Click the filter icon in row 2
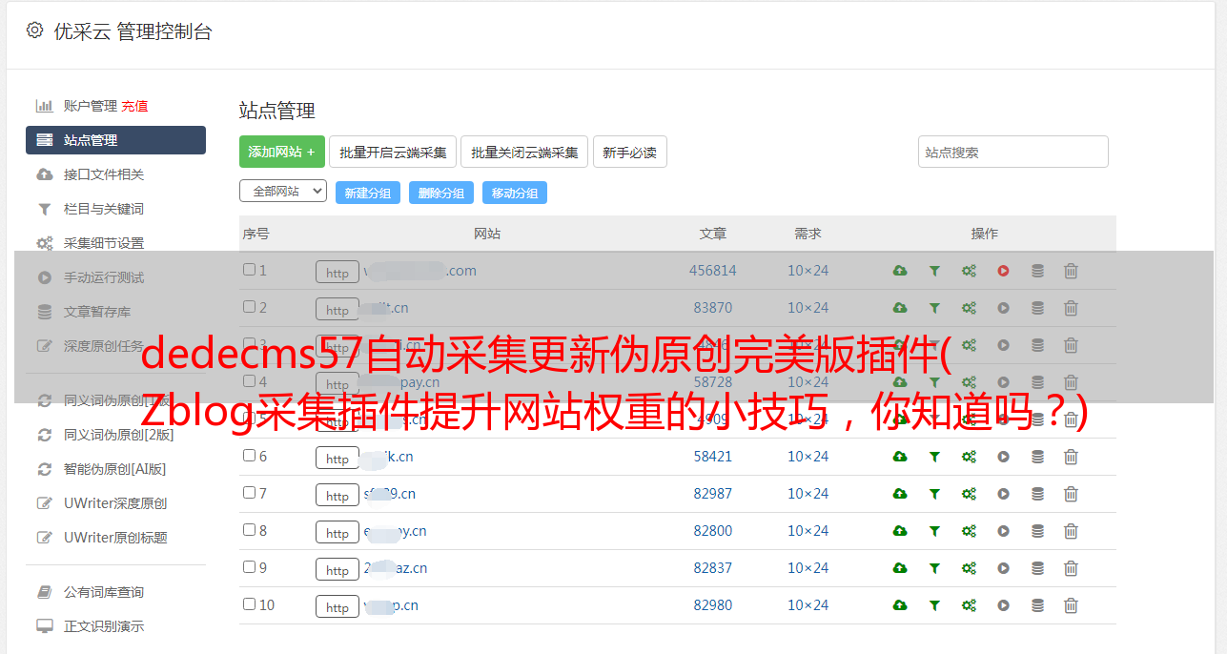Image resolution: width=1227 pixels, height=654 pixels. pyautogui.click(x=934, y=308)
